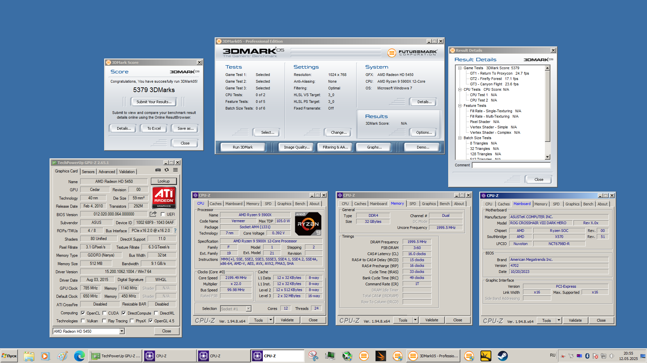Click the 3DMark05 Professional taskbar button
Screen dimensions: 647x363
[433, 356]
